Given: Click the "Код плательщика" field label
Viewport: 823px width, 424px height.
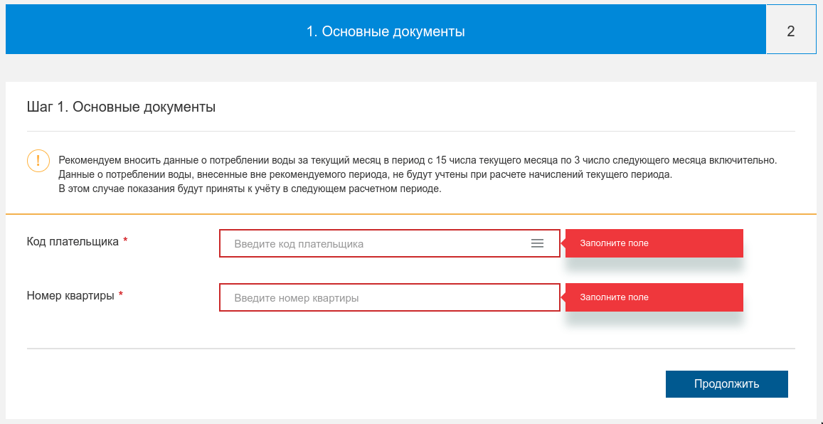Looking at the screenshot, I should pyautogui.click(x=73, y=241).
